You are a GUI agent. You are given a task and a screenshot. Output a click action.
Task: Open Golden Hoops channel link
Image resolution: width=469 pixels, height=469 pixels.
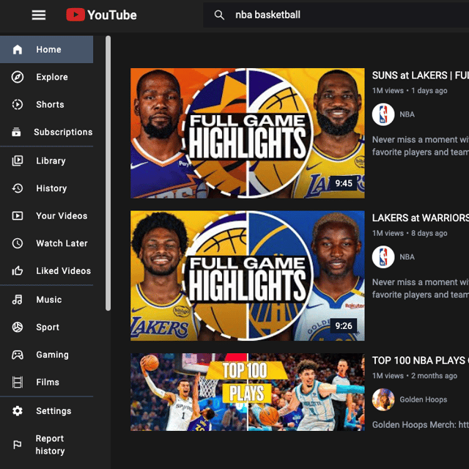423,399
